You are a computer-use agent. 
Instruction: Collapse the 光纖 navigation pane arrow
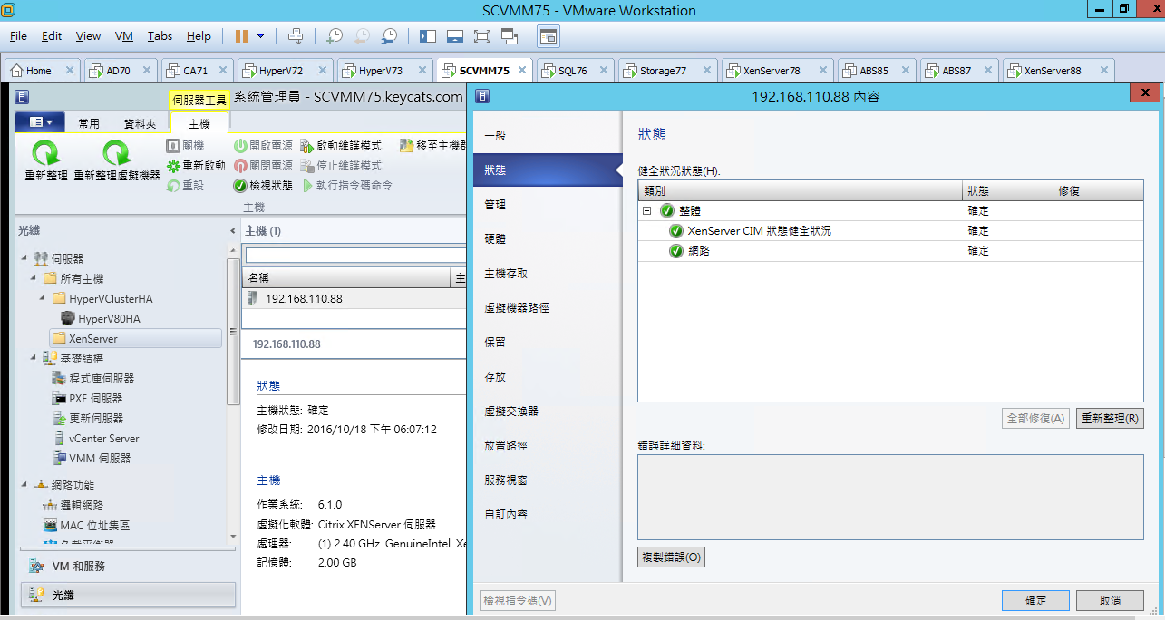(x=231, y=231)
